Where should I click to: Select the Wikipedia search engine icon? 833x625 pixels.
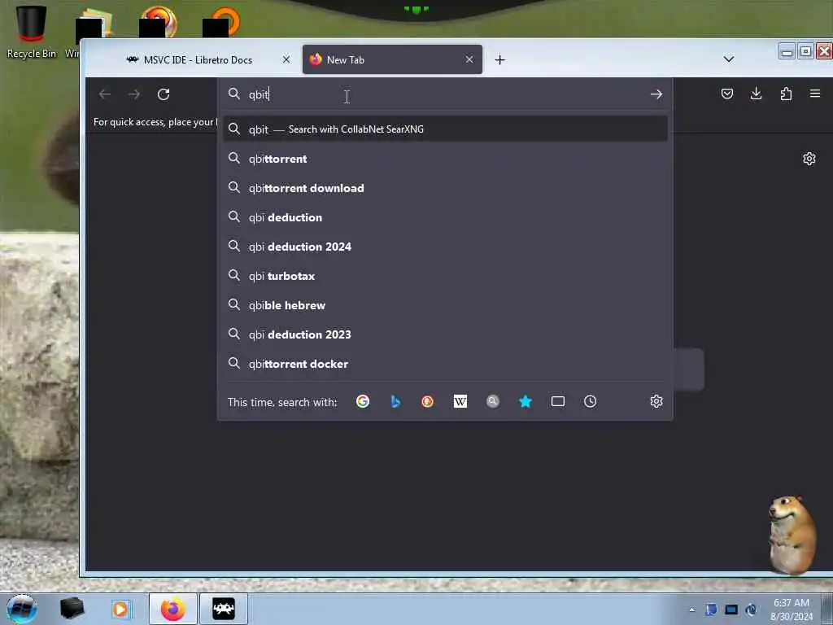[x=460, y=401]
